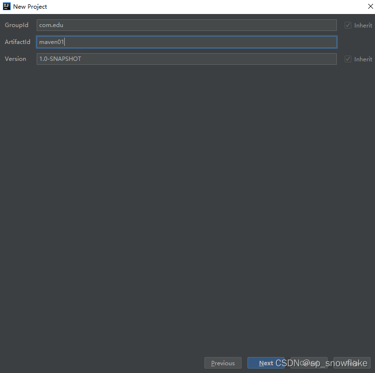This screenshot has width=375, height=373.
Task: Focus the ArtifactId field containing maven01
Action: (187, 42)
